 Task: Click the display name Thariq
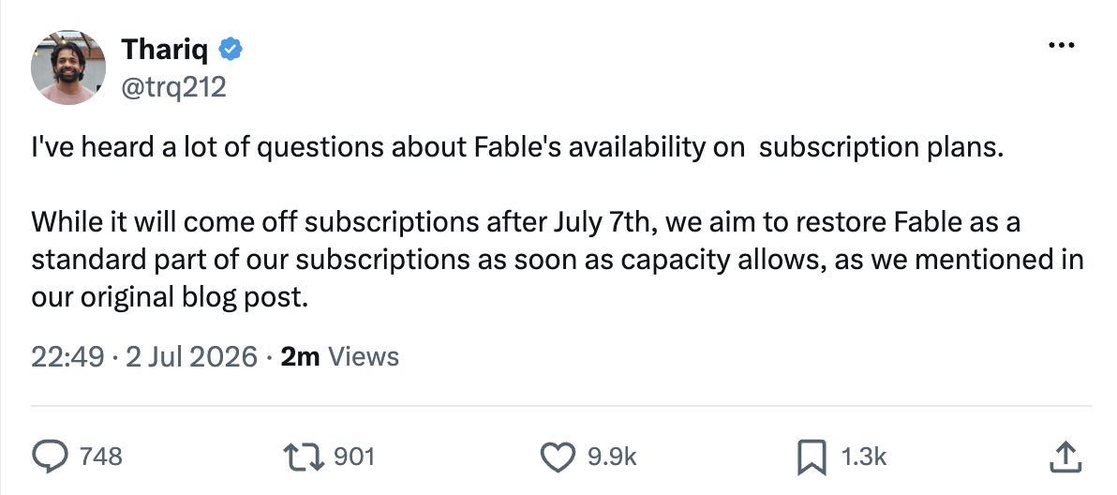point(165,50)
